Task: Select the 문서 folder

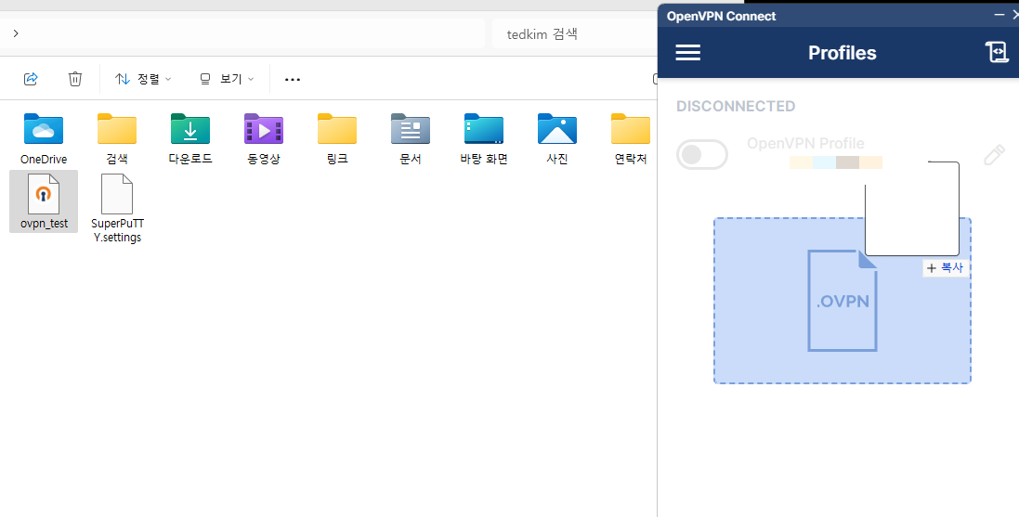Action: coord(411,138)
